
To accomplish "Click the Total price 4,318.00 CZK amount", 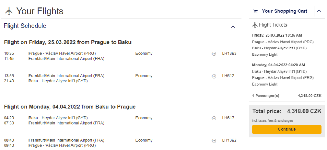I will pyautogui.click(x=304, y=111).
